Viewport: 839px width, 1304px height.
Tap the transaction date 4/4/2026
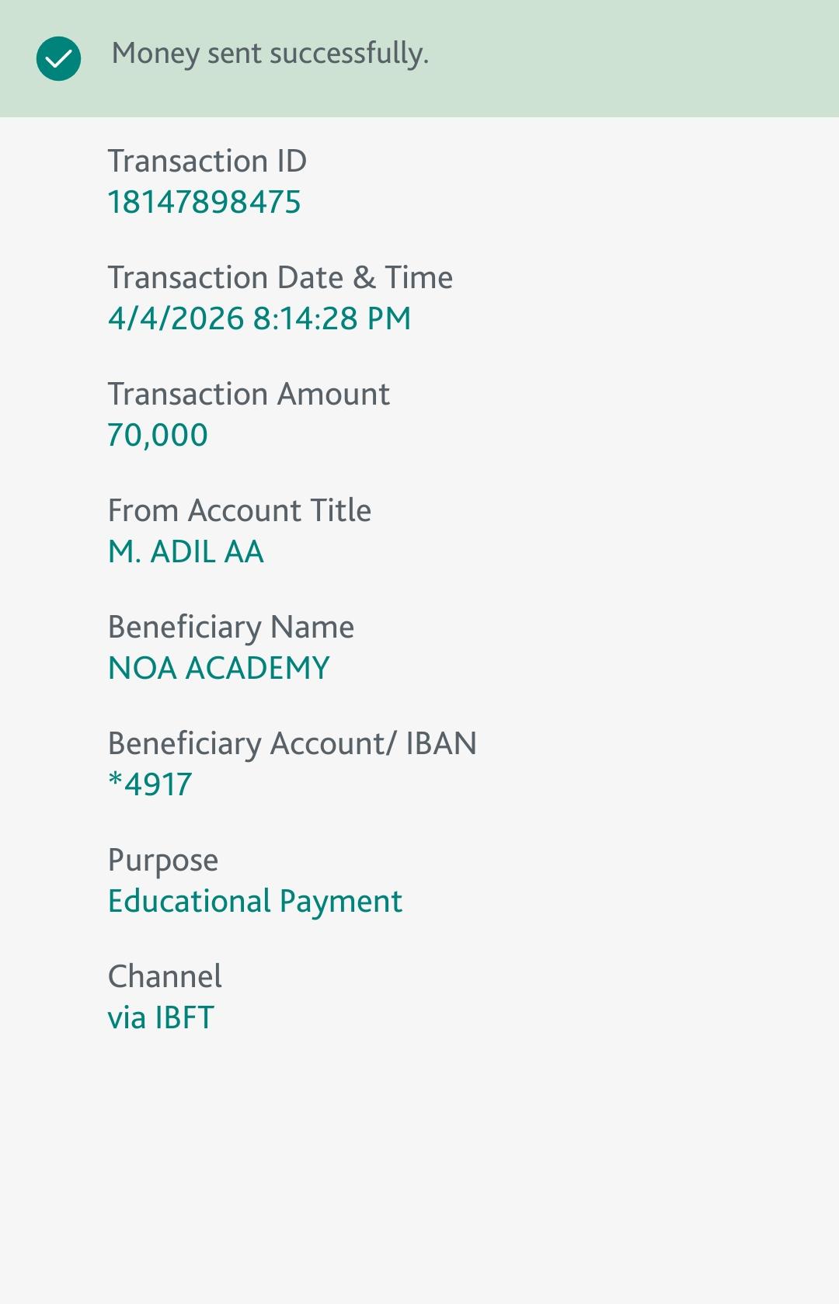tap(176, 318)
